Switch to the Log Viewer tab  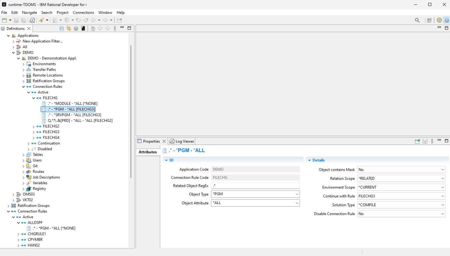[182, 141]
